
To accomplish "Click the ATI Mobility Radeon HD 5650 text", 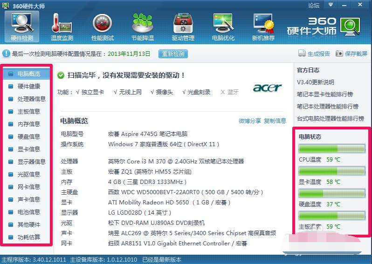I will pos(169,203).
